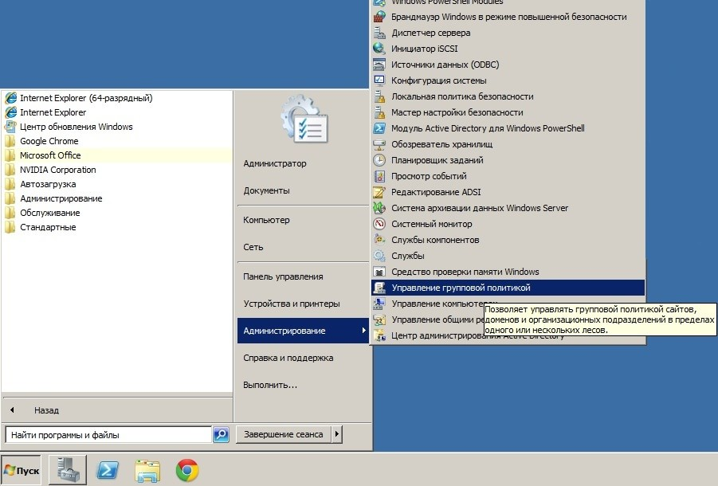
Task: Click the NVIDIA Corporation folder icon
Action: [10, 170]
